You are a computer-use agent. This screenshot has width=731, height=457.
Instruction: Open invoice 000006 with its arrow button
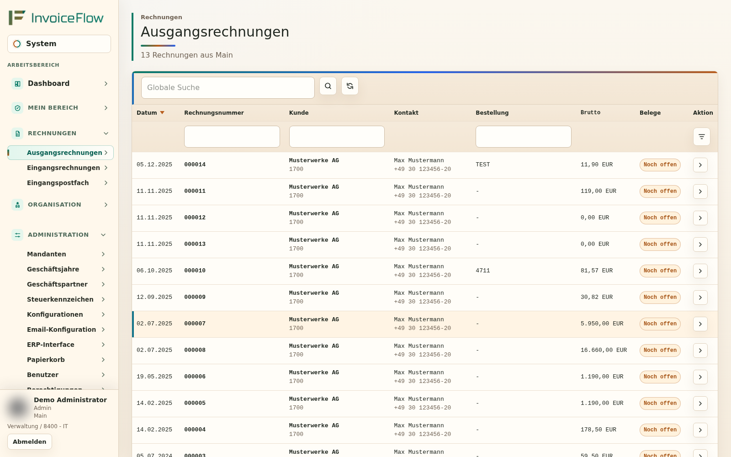pos(700,377)
